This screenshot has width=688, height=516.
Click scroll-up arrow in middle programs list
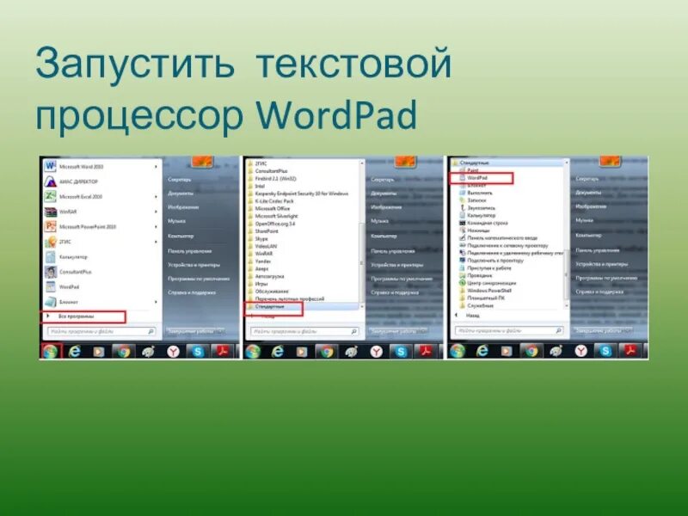(362, 163)
